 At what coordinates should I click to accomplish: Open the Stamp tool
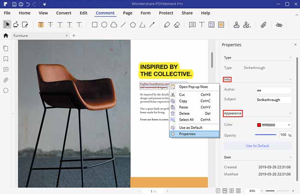[237, 25]
